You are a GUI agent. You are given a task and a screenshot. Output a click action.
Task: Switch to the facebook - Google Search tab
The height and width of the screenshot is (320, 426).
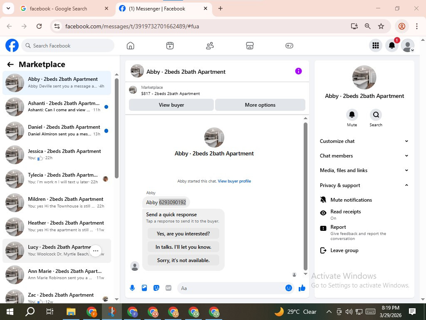[64, 8]
